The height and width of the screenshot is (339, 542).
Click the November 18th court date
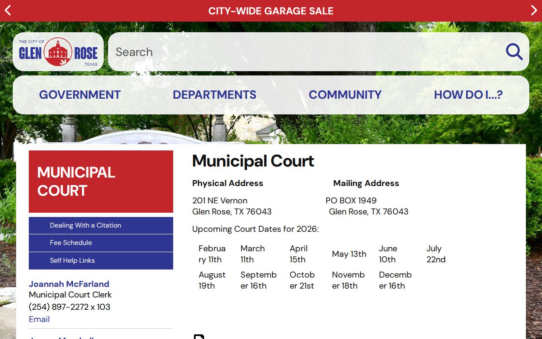tap(348, 280)
